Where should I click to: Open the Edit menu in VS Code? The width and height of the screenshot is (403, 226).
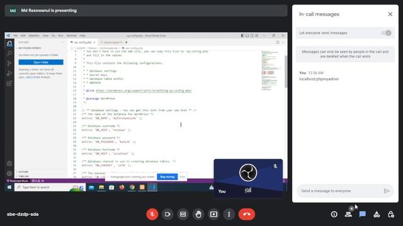(x=23, y=36)
